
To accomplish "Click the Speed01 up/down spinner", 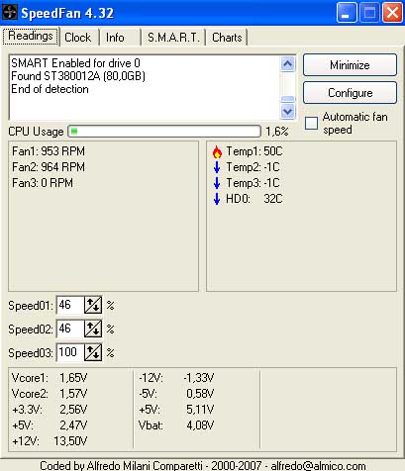I will click(x=93, y=305).
